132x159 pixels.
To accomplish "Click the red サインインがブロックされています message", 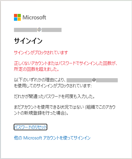I will [x=41, y=52].
